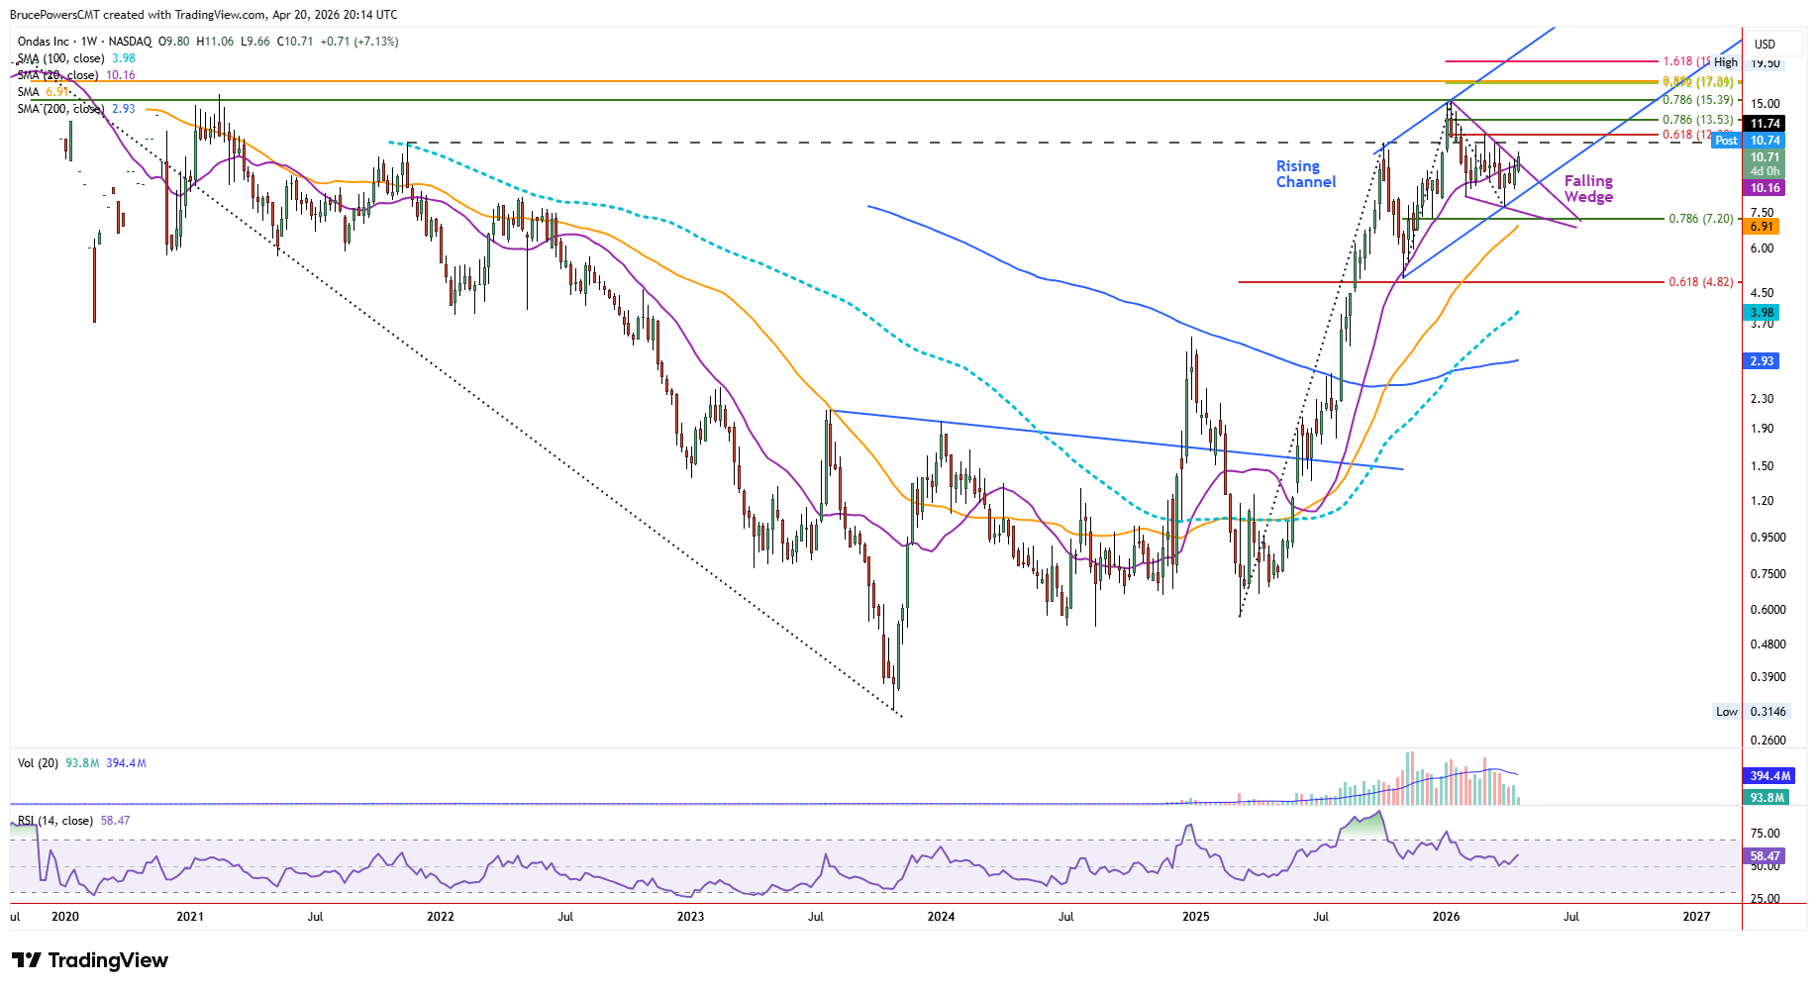
Task: Click the 15.00 price axis level
Action: pos(1765,104)
